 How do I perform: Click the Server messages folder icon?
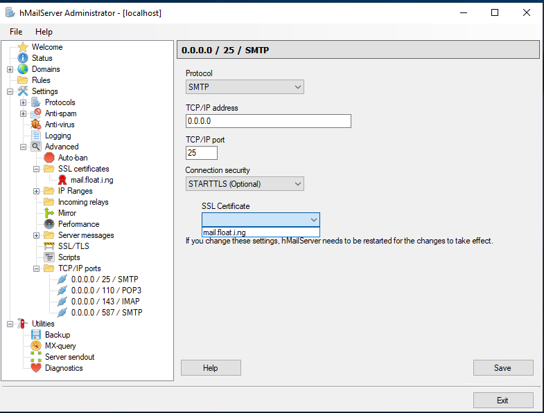click(49, 235)
